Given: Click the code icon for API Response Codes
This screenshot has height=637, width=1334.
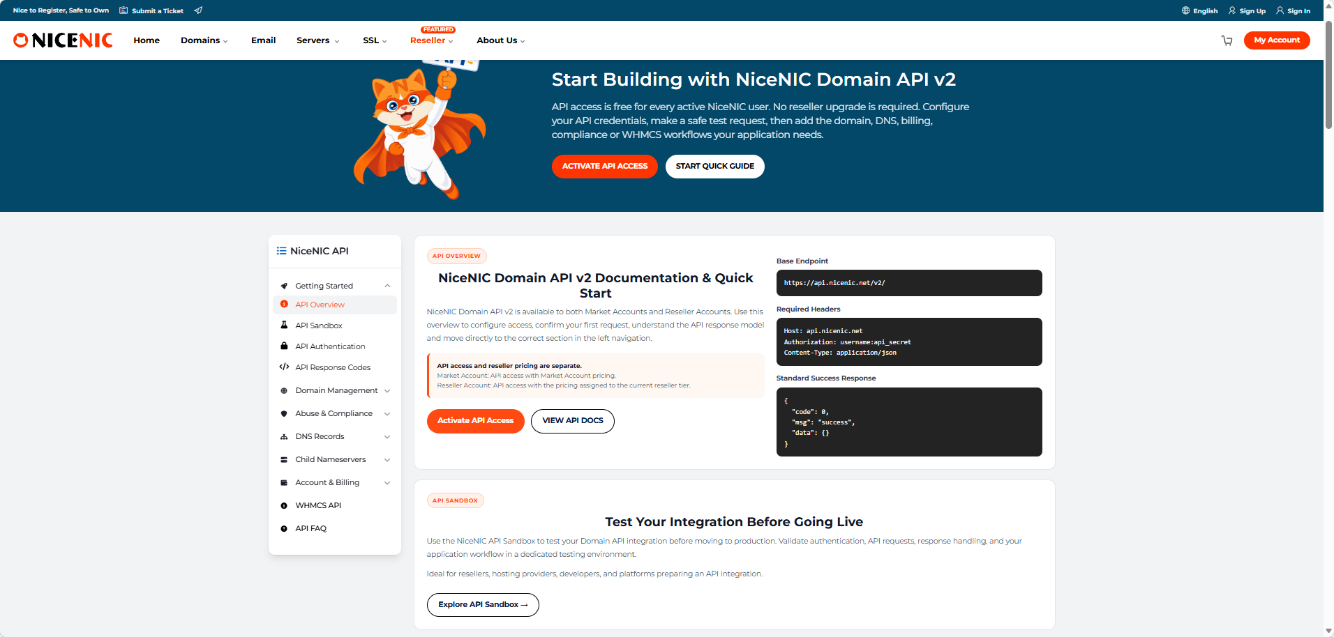Looking at the screenshot, I should pos(284,367).
